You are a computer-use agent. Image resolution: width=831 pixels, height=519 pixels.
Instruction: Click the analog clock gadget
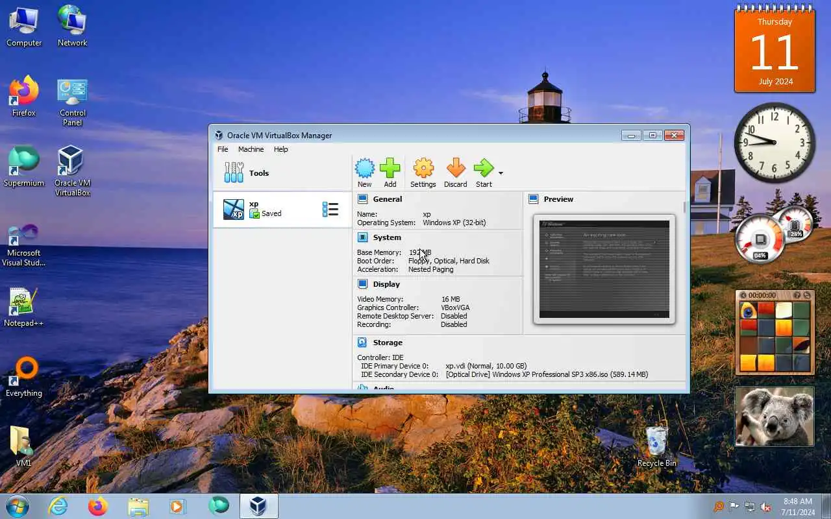click(775, 142)
